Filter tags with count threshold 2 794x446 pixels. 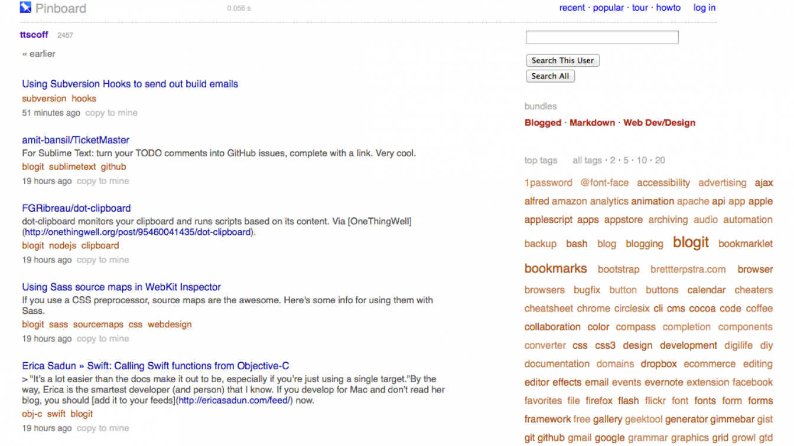(613, 160)
